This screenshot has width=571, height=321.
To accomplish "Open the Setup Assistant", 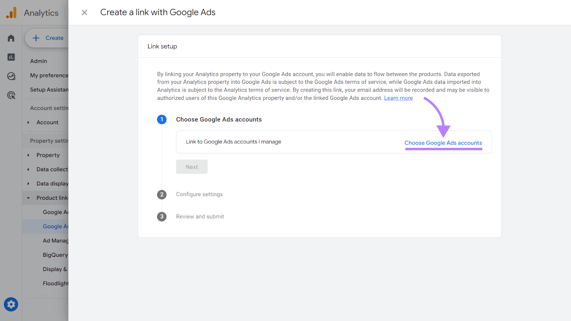I will click(x=50, y=90).
